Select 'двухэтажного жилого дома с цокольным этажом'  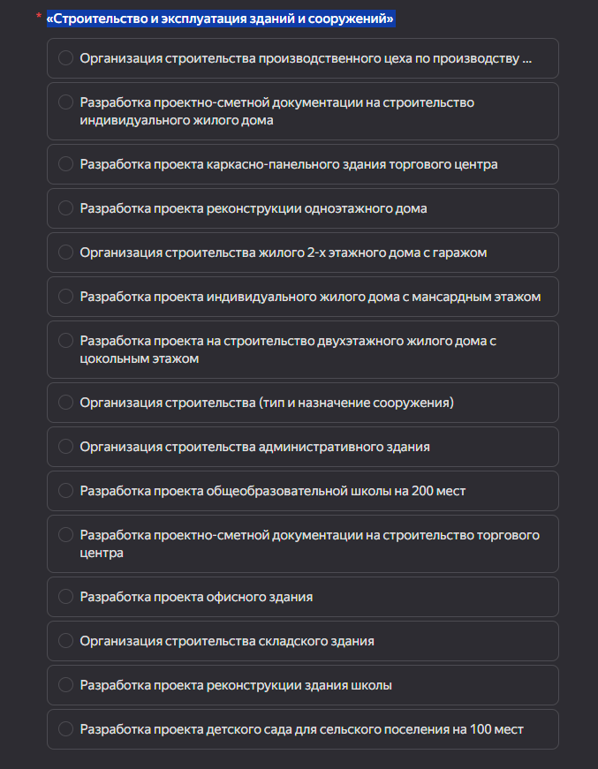pyautogui.click(x=65, y=341)
